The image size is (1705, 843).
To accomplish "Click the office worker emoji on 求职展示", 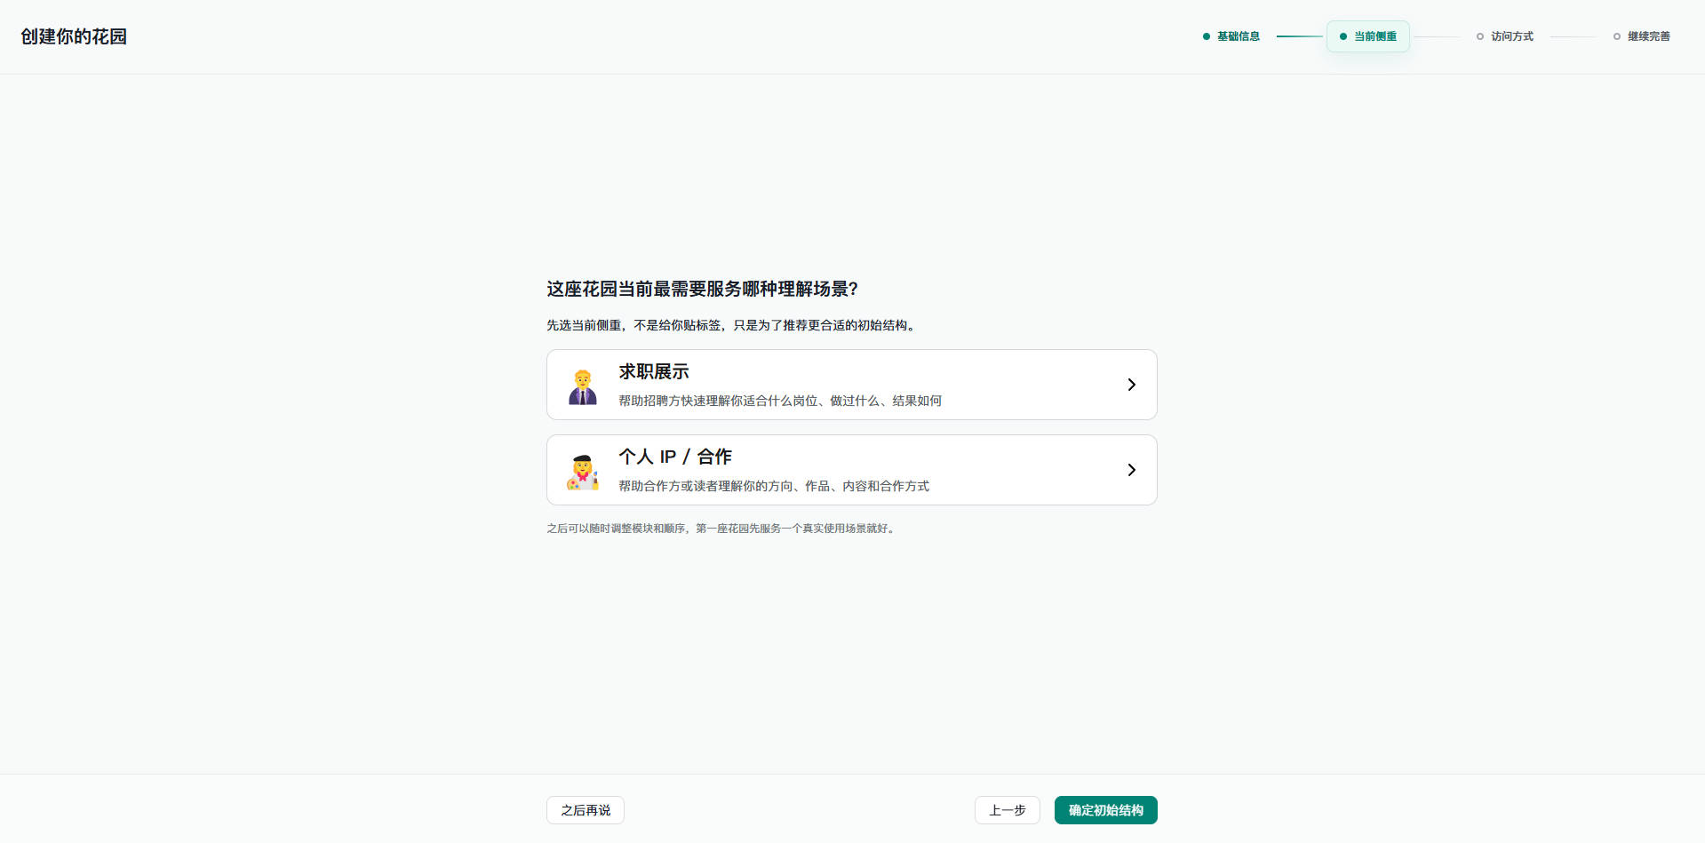I will pos(583,386).
